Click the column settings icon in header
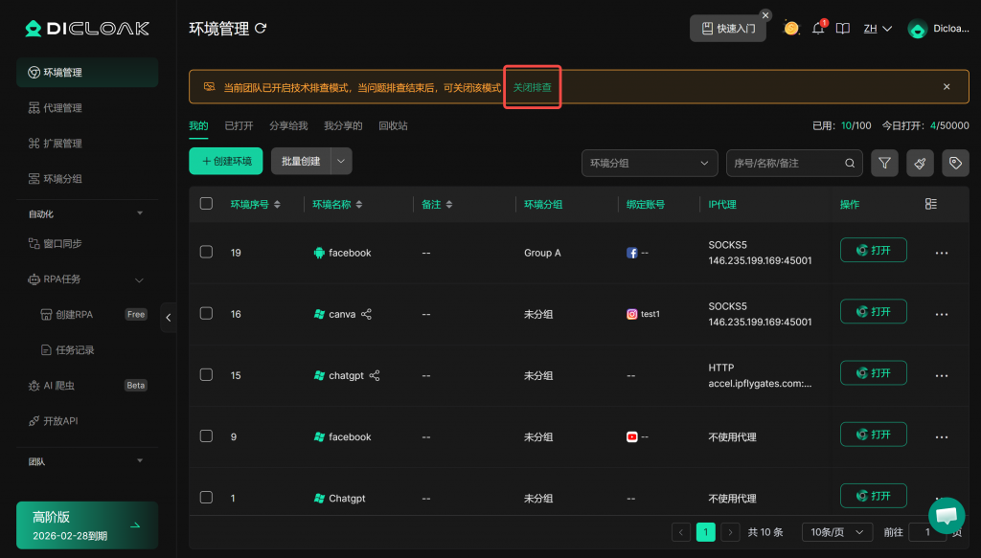Screen dimensions: 981x558 [x=931, y=204]
